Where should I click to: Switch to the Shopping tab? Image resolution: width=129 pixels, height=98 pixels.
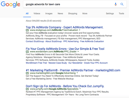pos(73,14)
